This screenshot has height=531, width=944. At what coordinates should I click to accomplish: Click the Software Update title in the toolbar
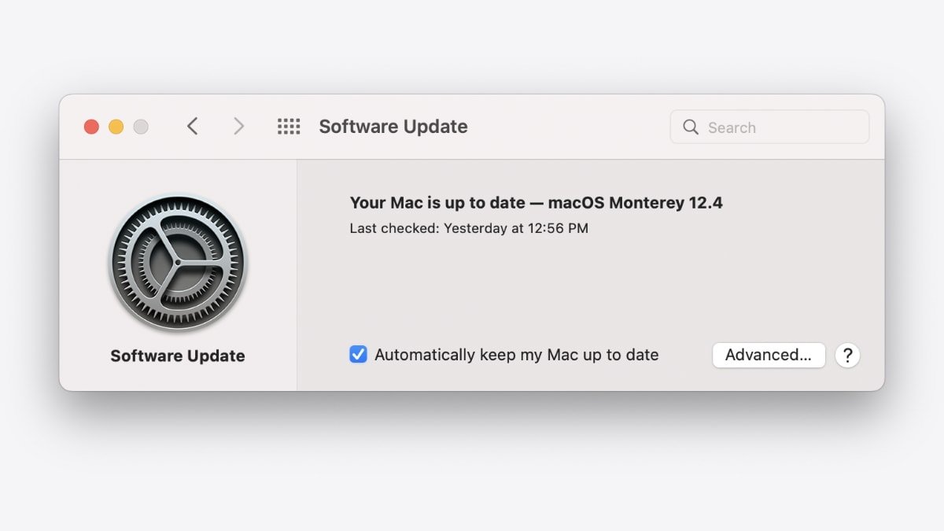pyautogui.click(x=393, y=127)
